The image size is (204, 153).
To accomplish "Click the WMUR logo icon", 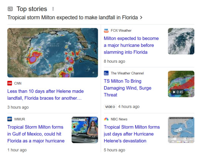I will point(9,119).
